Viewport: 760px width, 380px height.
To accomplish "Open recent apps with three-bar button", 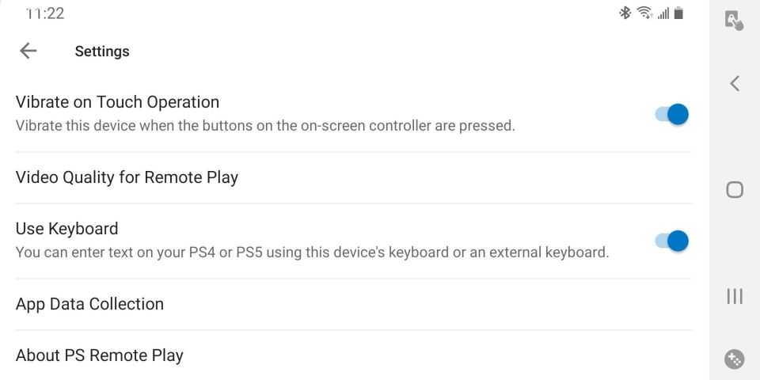I will (735, 296).
